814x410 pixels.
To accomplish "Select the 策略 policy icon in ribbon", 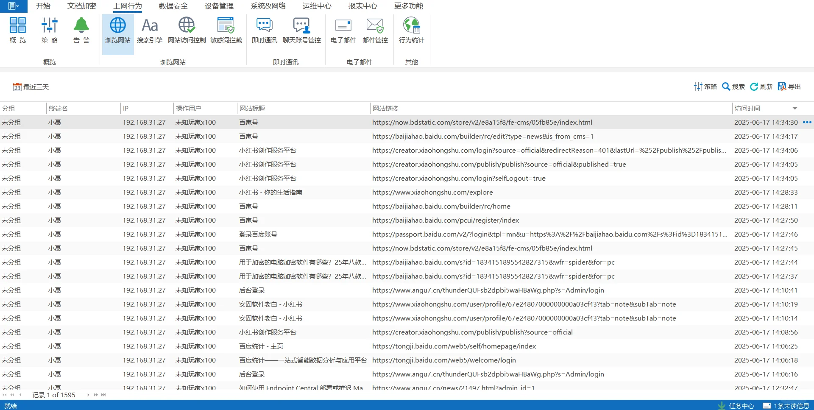I will coord(50,30).
